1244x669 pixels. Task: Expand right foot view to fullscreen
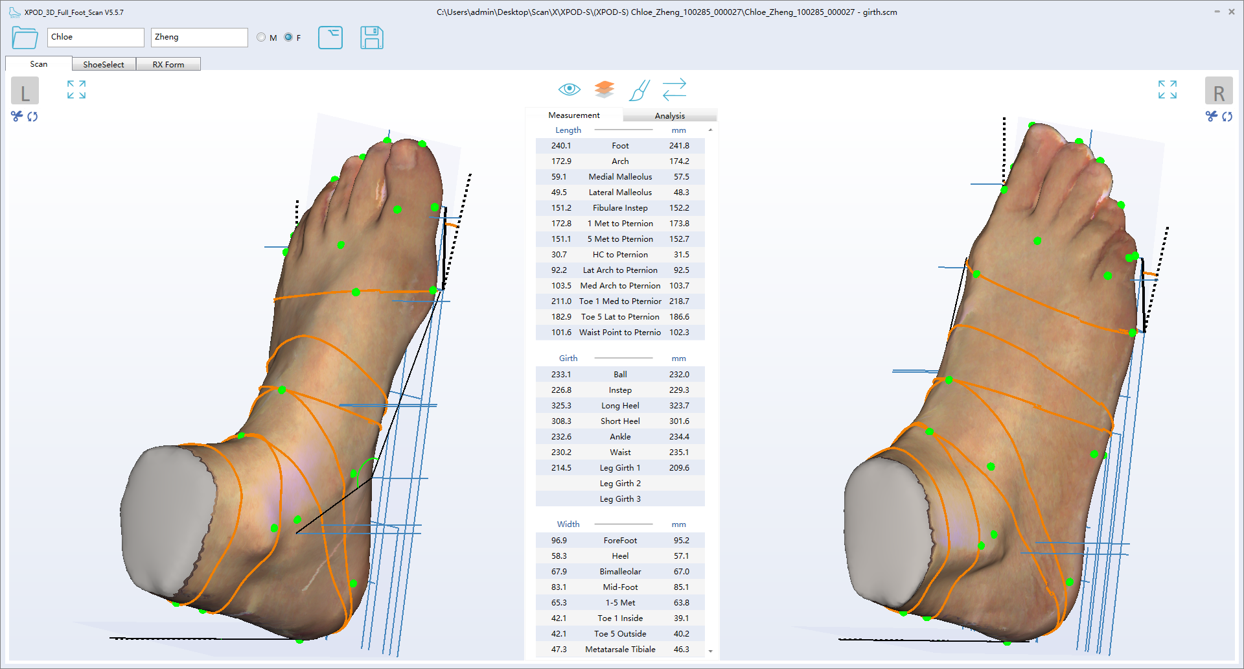coord(1167,89)
